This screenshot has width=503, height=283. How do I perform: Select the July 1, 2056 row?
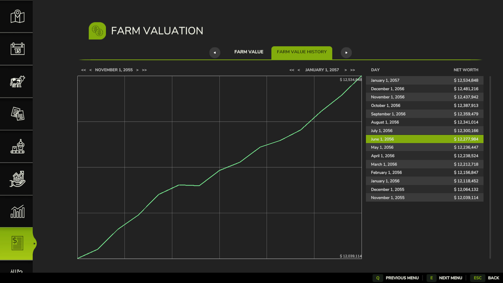[425, 130]
